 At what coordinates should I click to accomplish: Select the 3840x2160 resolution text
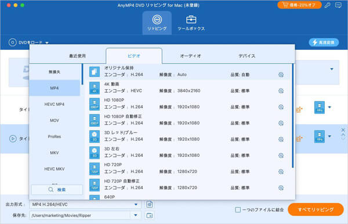pos(188,91)
